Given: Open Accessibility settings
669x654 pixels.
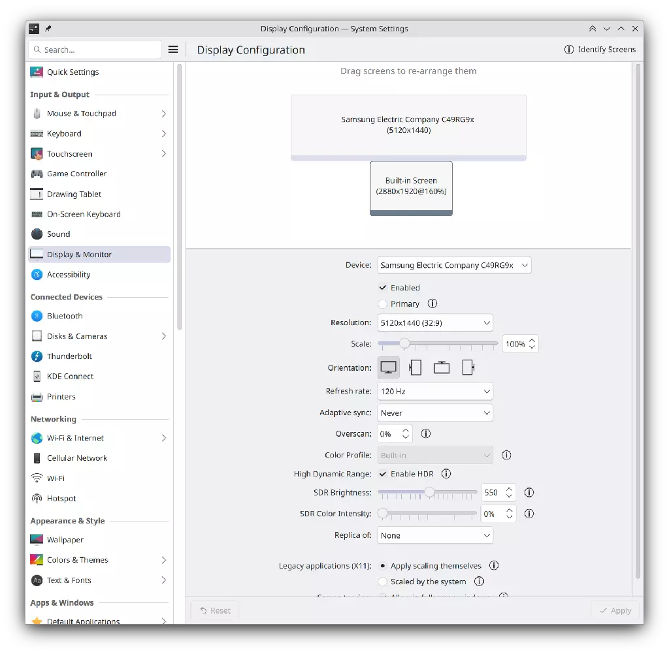Looking at the screenshot, I should [99, 275].
